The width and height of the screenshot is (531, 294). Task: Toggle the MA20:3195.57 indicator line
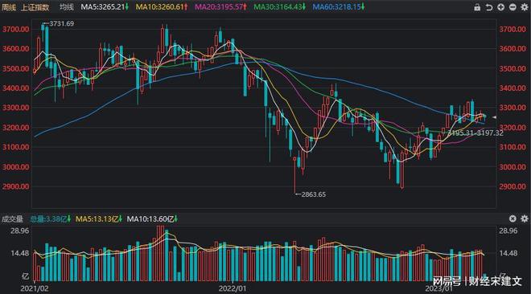pyautogui.click(x=220, y=6)
